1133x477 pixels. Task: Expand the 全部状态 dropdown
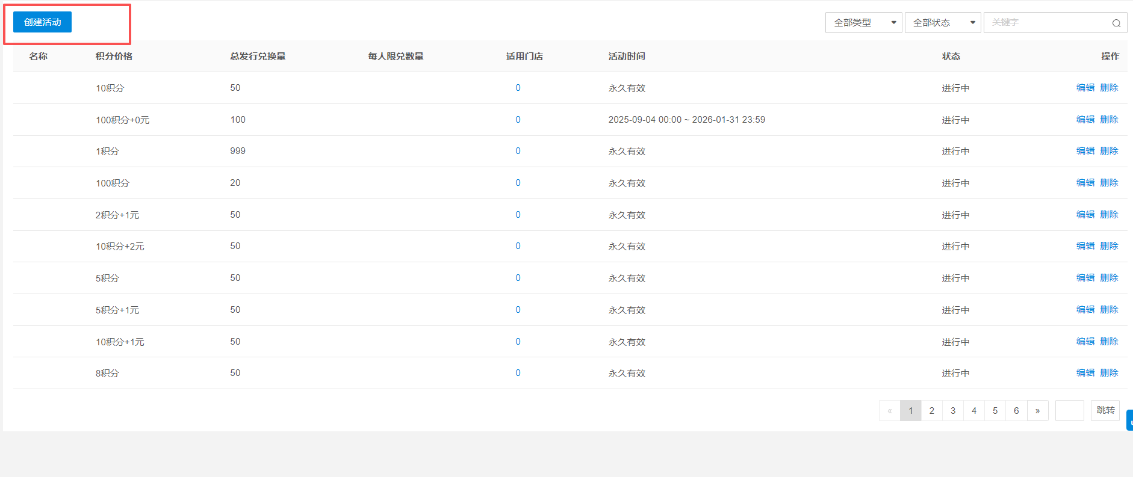click(942, 23)
